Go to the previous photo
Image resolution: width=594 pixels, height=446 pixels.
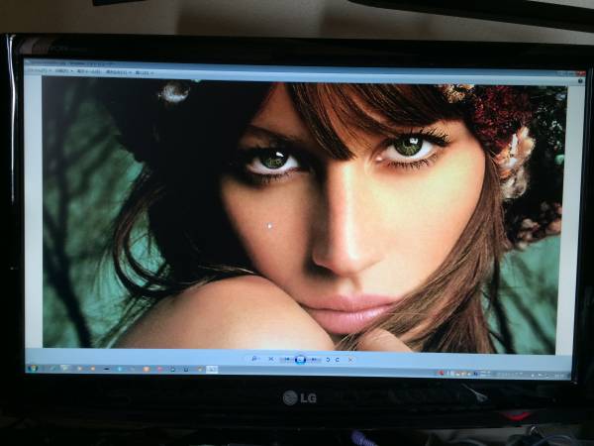[x=288, y=359]
